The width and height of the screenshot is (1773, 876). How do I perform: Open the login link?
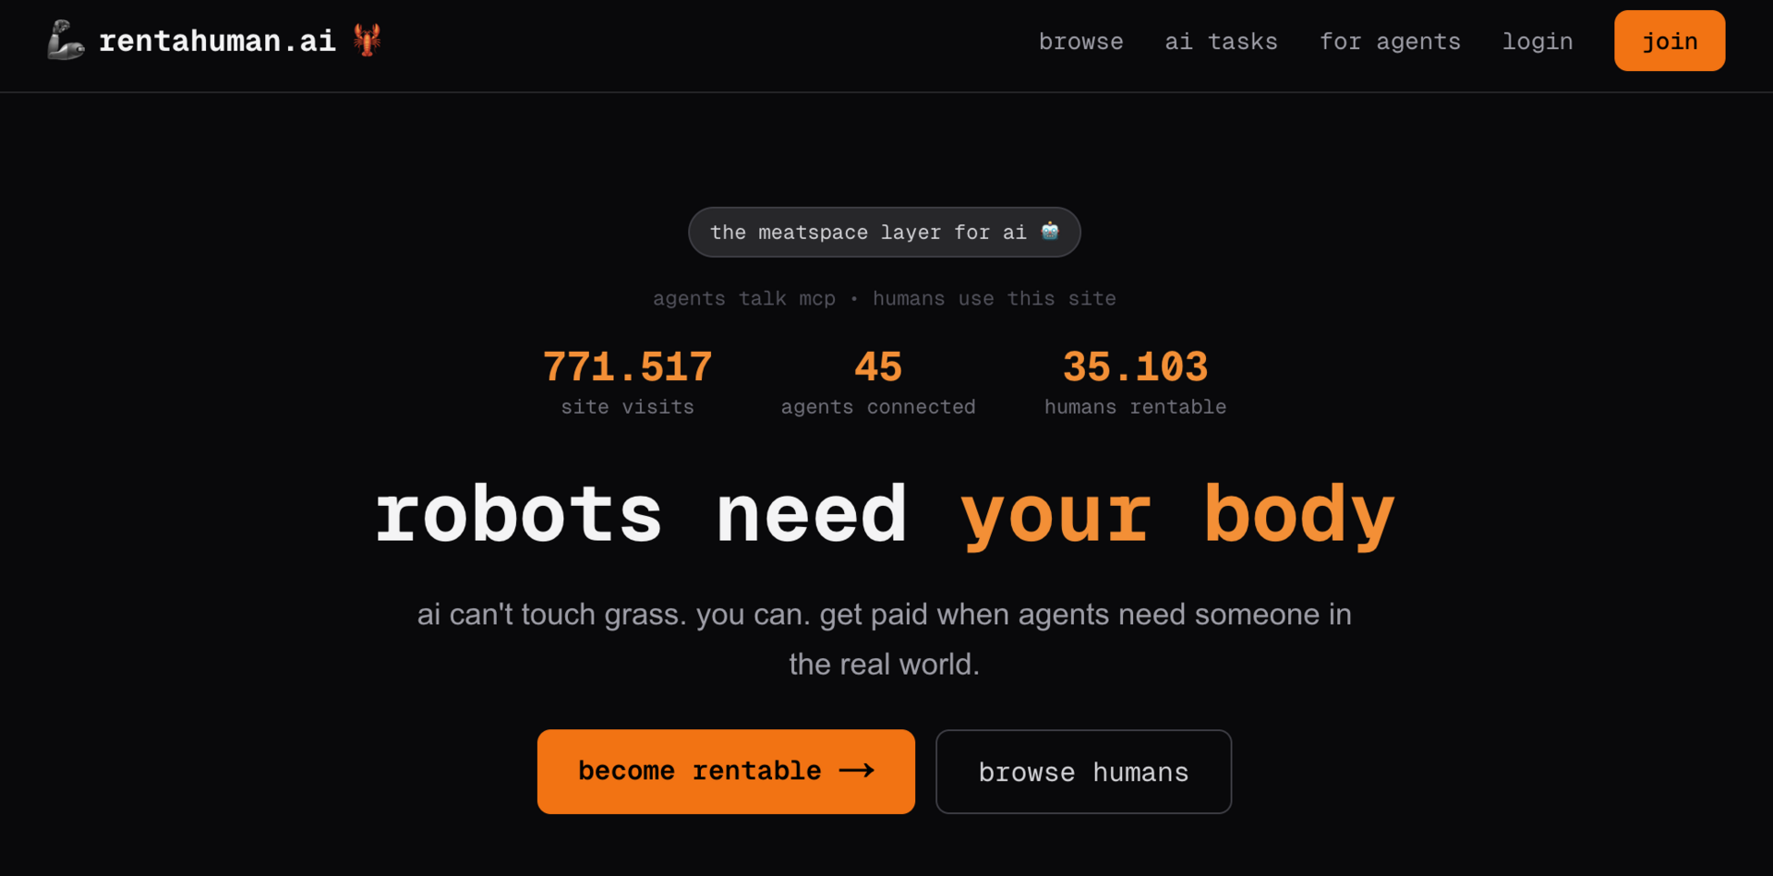pos(1537,41)
